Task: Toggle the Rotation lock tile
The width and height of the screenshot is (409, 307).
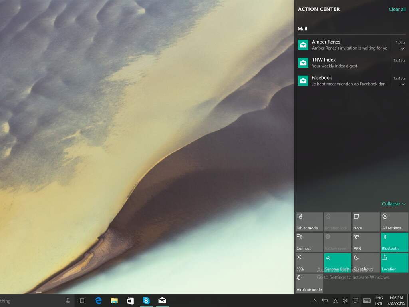Action: tap(338, 222)
